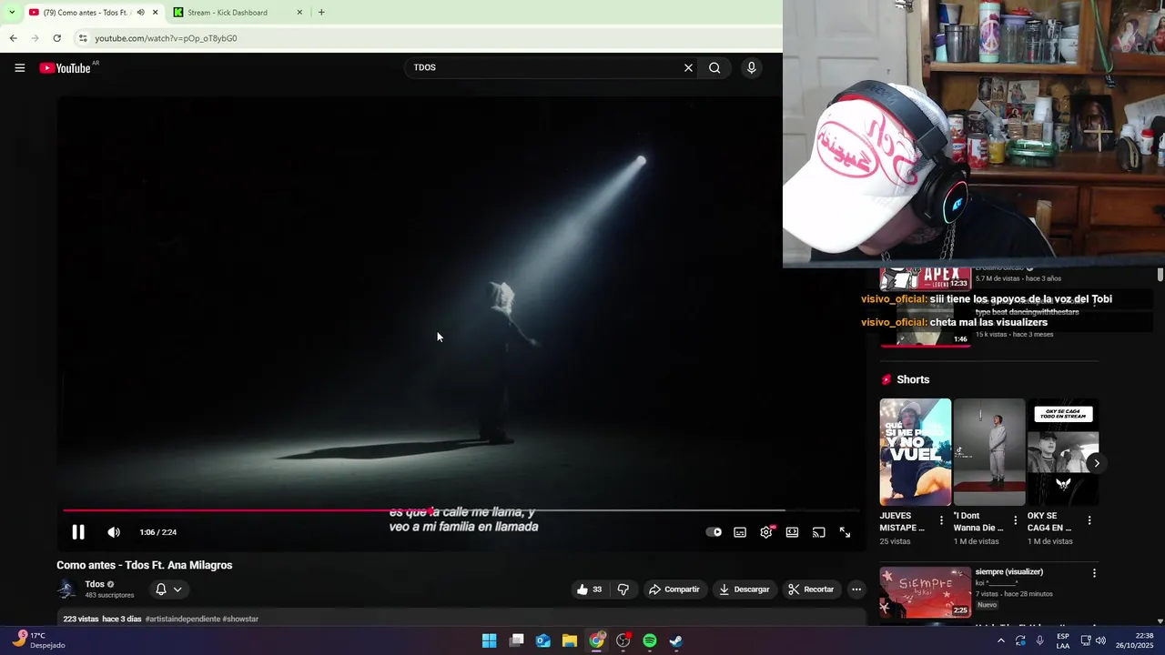Open Steam from the taskbar
The height and width of the screenshot is (655, 1165).
[676, 640]
